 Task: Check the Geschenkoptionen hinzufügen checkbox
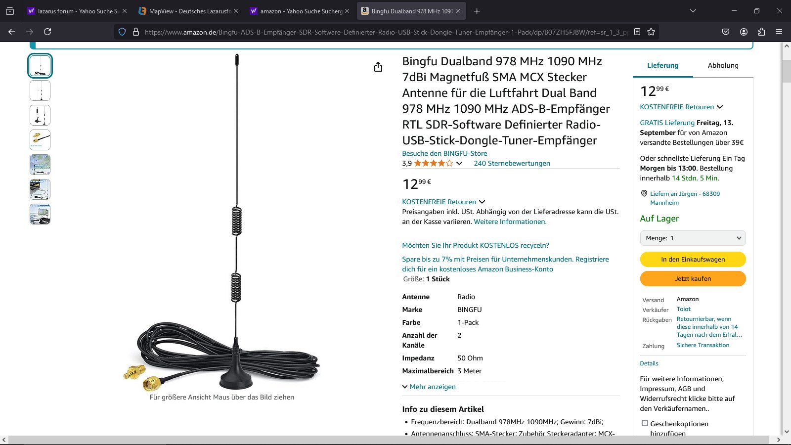645,423
